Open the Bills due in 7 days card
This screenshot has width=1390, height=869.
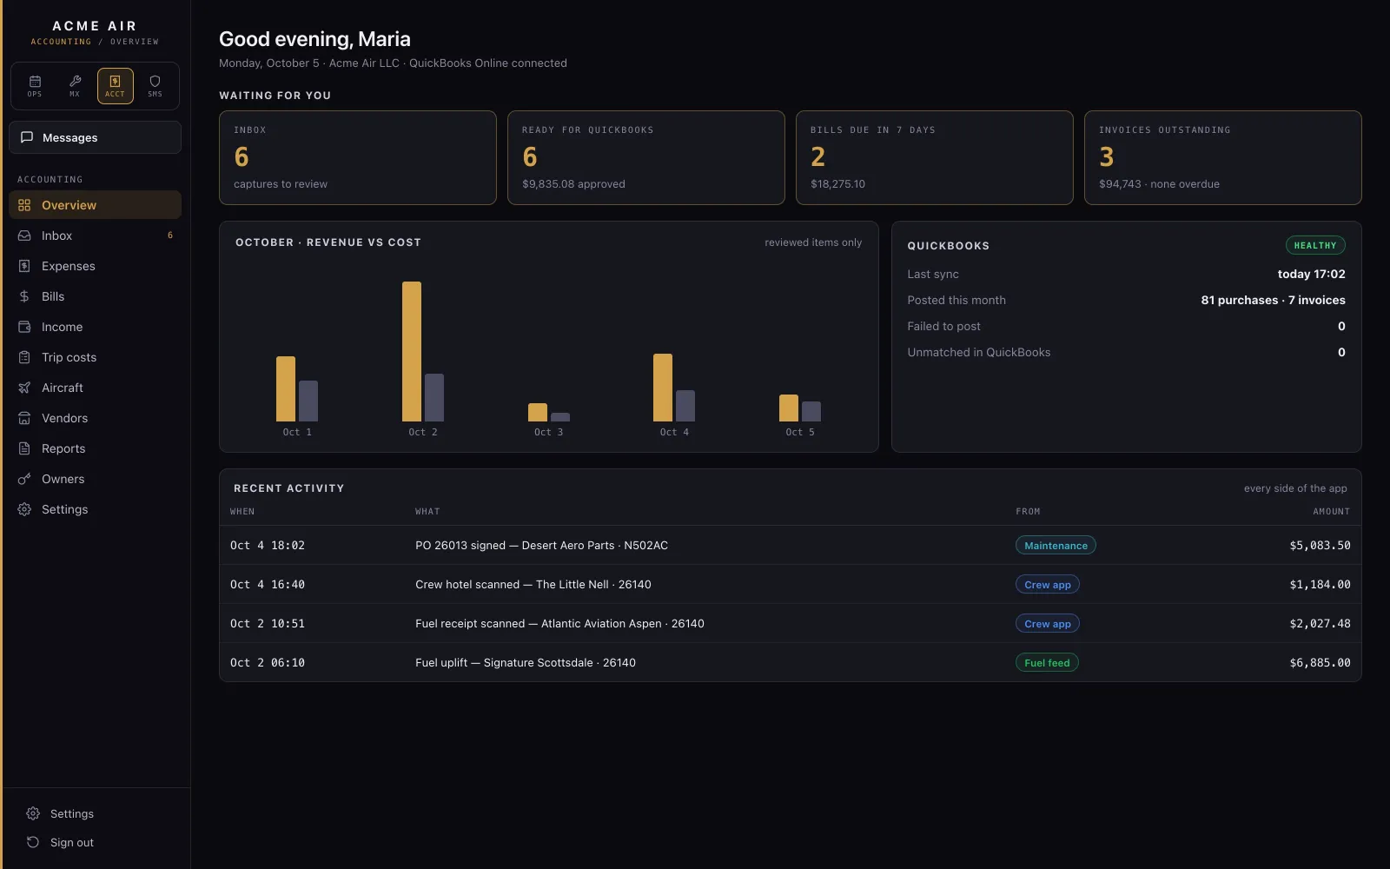click(x=935, y=157)
